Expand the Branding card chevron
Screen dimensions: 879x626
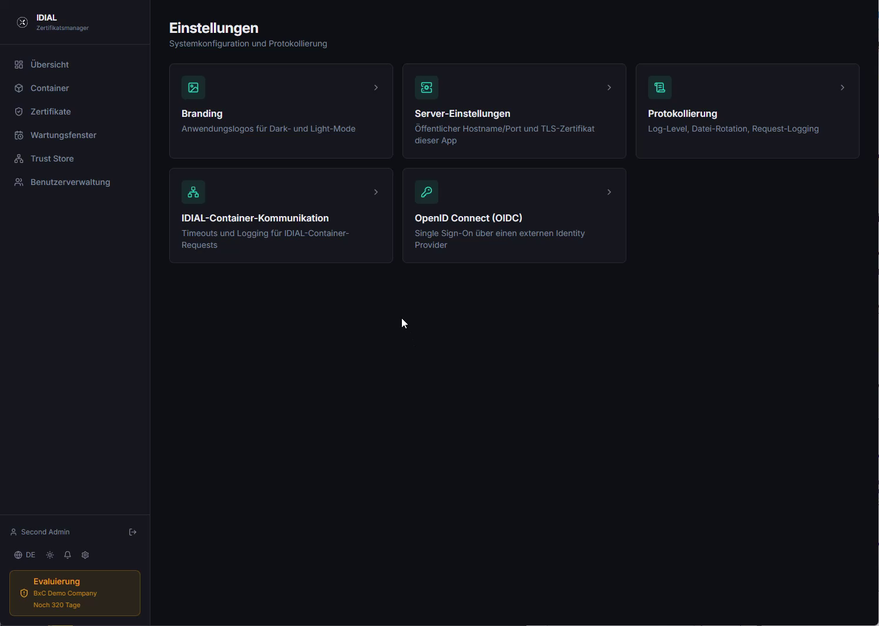tap(376, 87)
